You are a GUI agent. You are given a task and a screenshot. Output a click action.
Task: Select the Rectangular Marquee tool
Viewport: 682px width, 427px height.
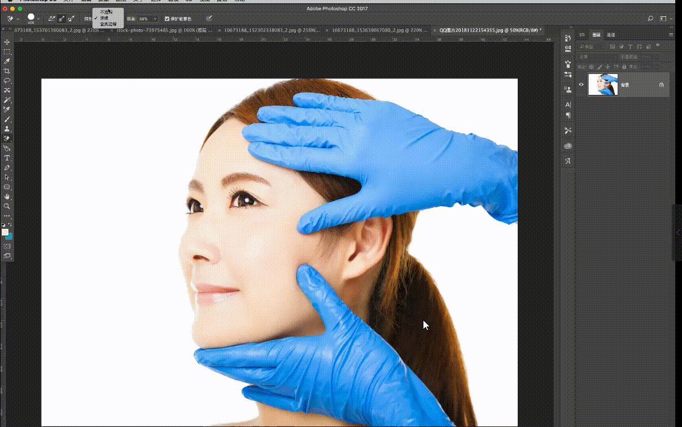(x=7, y=52)
